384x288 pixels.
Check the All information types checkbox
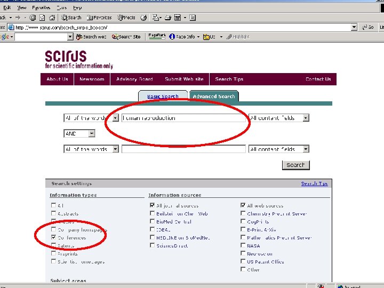click(53, 205)
